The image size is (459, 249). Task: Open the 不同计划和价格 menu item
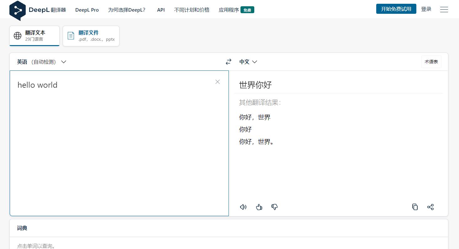click(191, 10)
